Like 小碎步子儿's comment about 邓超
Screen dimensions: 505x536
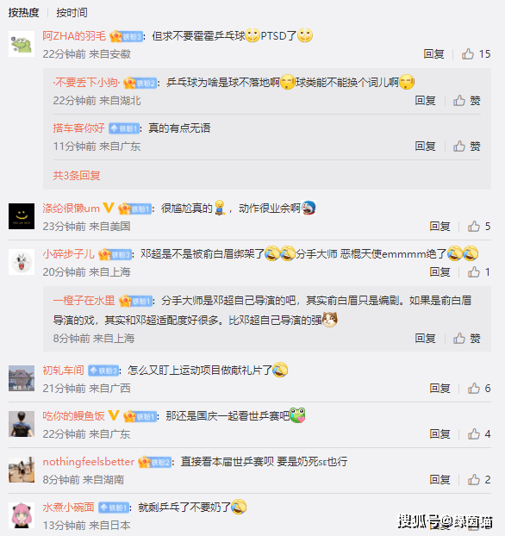(479, 272)
